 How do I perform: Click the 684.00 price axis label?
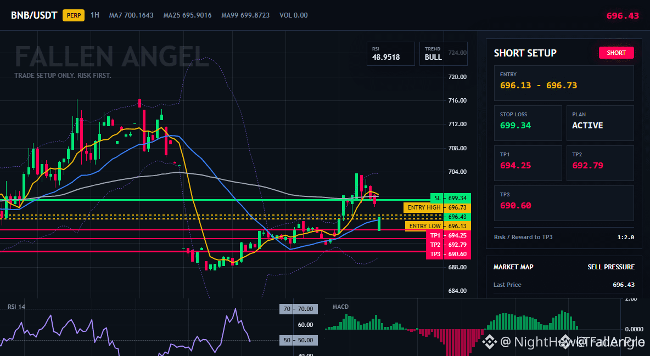457,291
